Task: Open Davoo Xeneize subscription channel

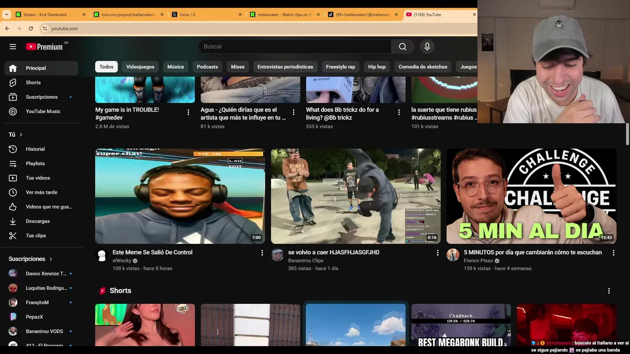Action: (41, 273)
